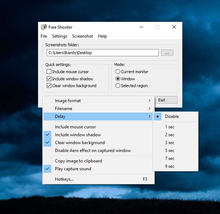Image resolution: width=220 pixels, height=214 pixels.
Task: Close the Free Shooter window
Action: 174,27
